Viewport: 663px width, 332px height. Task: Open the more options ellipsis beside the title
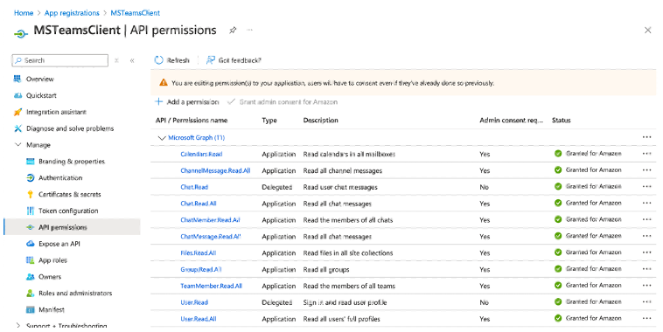250,30
